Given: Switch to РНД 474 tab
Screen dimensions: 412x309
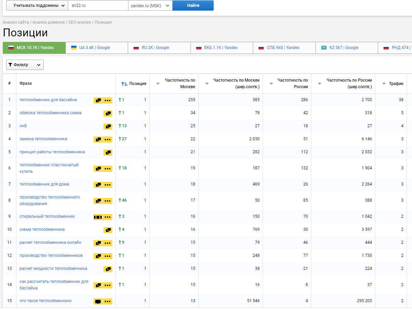Looking at the screenshot, I should (x=395, y=48).
